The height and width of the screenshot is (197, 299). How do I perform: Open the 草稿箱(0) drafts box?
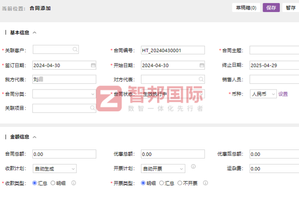click(x=246, y=8)
